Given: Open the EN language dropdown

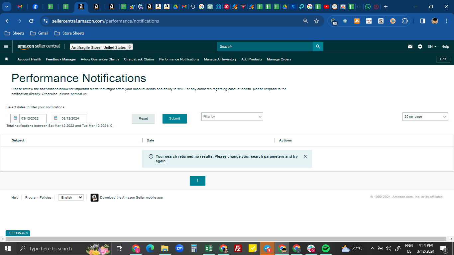Looking at the screenshot, I should [432, 46].
